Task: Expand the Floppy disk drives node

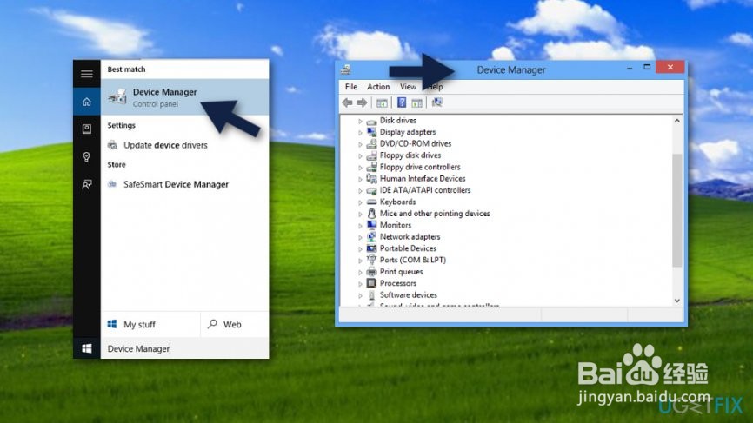Action: (x=360, y=155)
